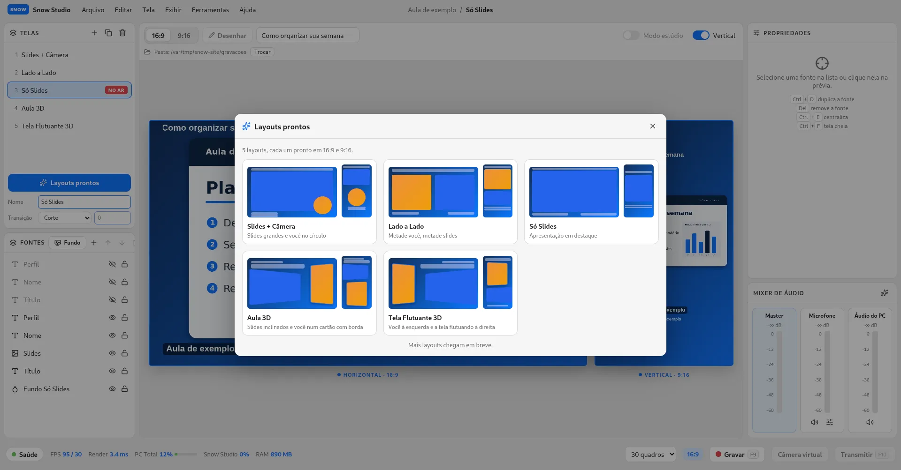The image size is (901, 470).
Task: Move selected source up in Fontes
Action: 108,243
